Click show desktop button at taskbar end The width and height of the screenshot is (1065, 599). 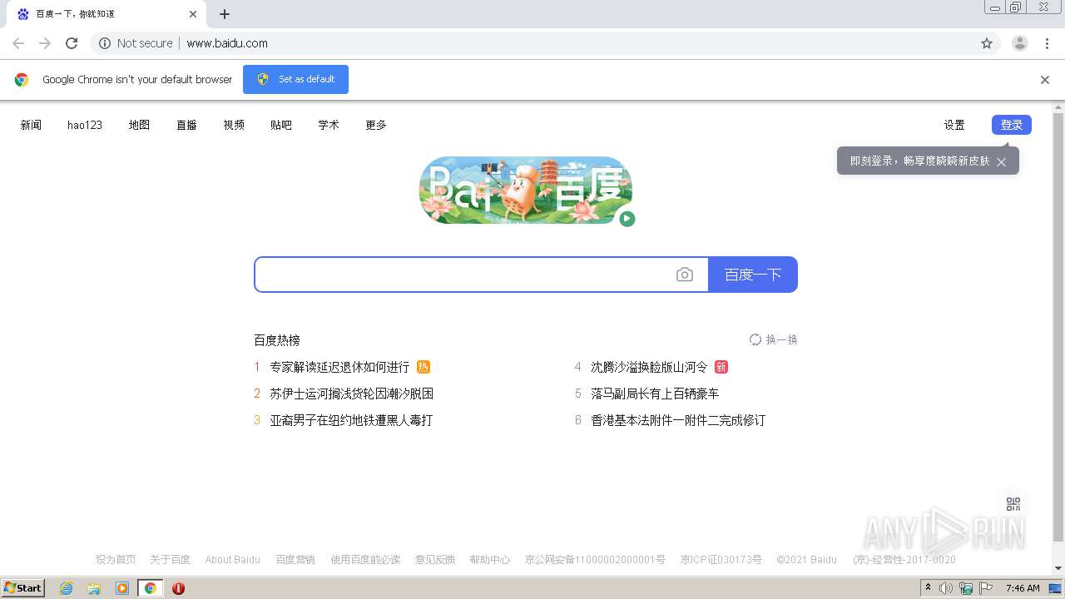pos(1055,588)
